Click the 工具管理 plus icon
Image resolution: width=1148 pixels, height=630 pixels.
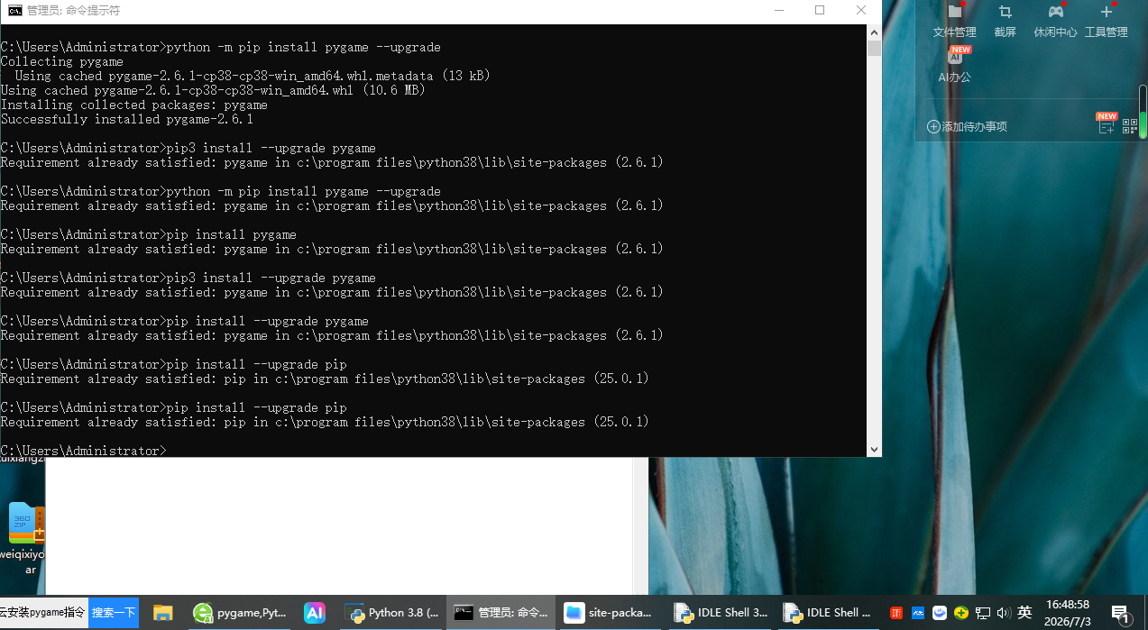[x=1107, y=12]
